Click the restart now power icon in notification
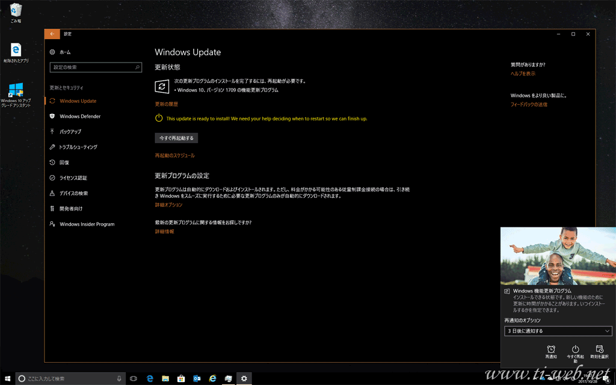This screenshot has height=385, width=616. (x=575, y=350)
